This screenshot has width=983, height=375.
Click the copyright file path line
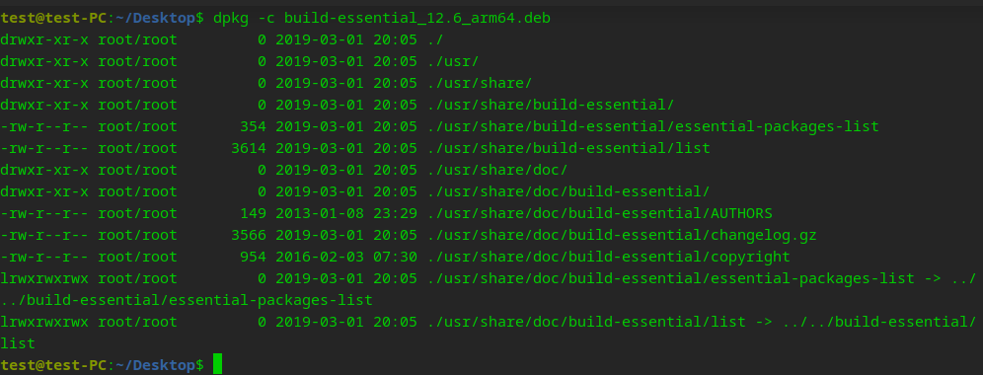click(609, 258)
